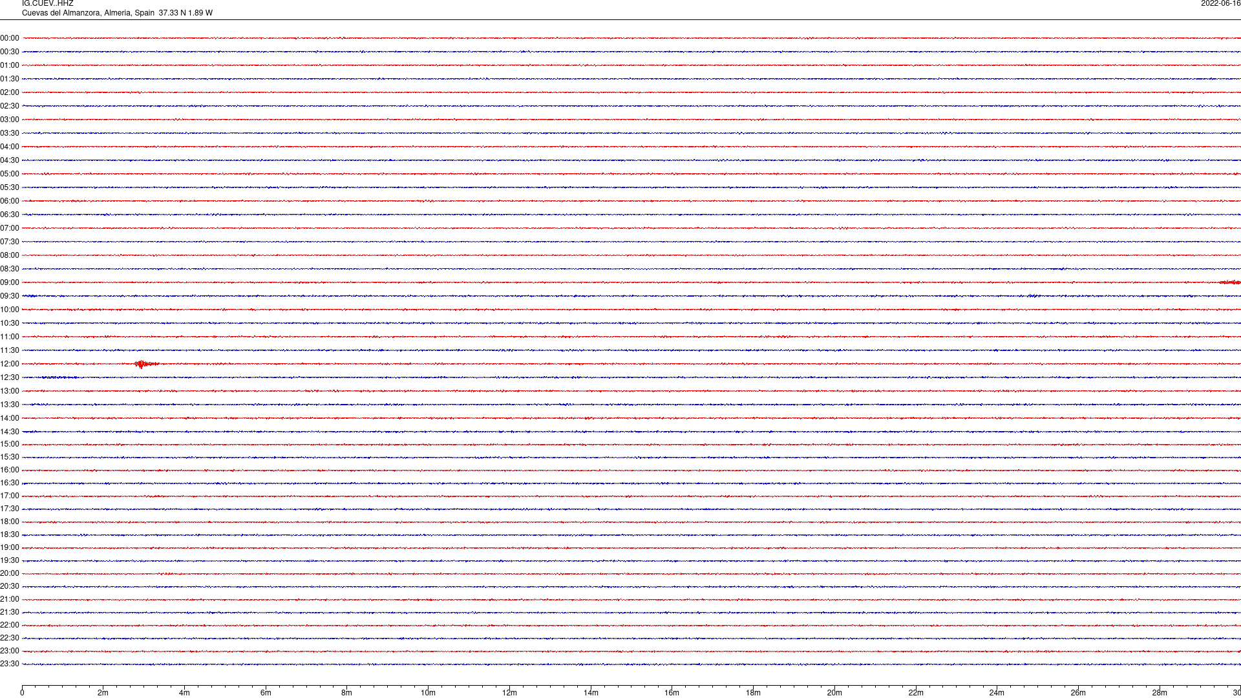
Task: Select the 12:30 time row label
Action: coord(10,377)
